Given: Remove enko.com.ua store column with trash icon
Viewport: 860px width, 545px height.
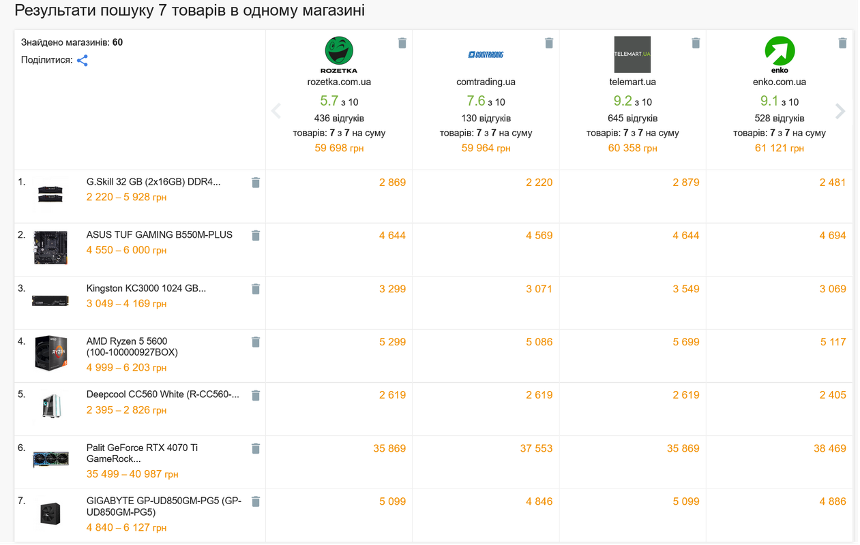Looking at the screenshot, I should point(842,44).
